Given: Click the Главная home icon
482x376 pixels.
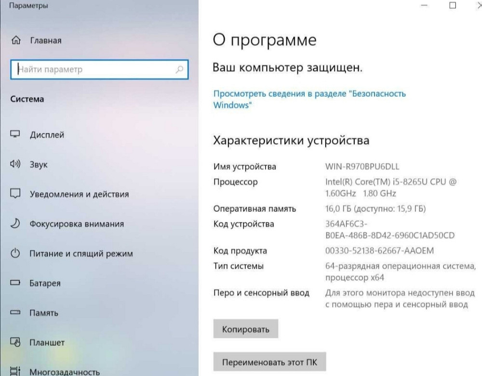Looking at the screenshot, I should coord(16,40).
